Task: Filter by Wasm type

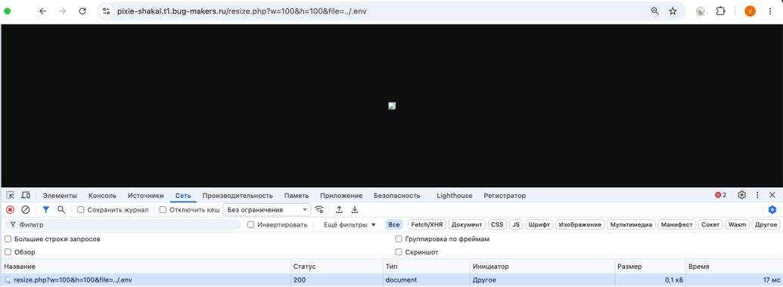Action: (x=738, y=225)
